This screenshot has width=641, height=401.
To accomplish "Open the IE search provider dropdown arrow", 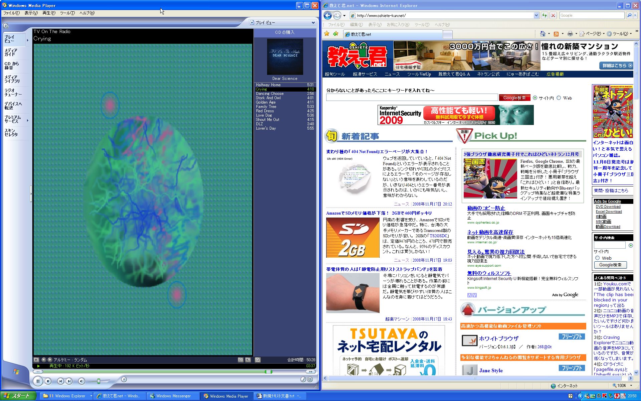I will [x=635, y=15].
